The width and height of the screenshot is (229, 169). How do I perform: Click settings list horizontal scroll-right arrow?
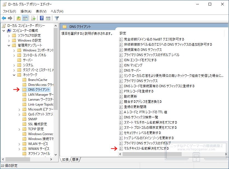click(226, 154)
